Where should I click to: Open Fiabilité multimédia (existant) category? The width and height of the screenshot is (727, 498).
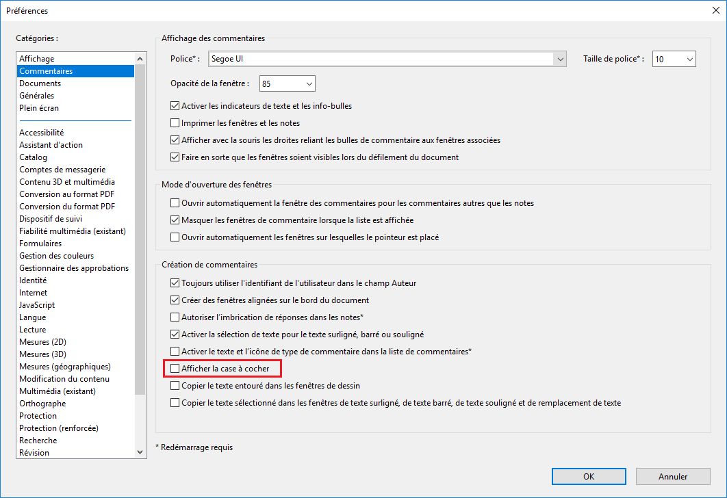pyautogui.click(x=75, y=231)
